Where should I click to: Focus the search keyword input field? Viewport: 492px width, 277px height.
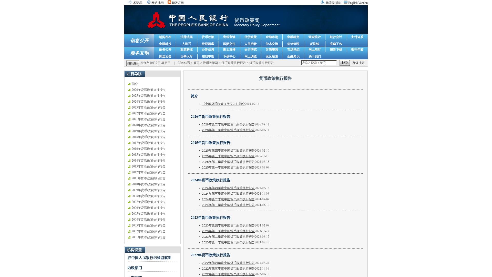click(319, 63)
